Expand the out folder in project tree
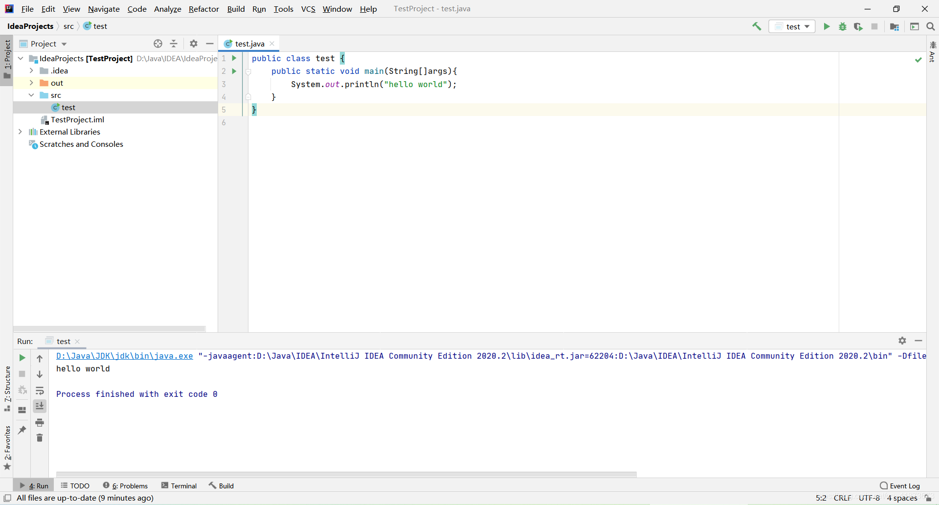Viewport: 939px width, 505px height. coord(31,83)
